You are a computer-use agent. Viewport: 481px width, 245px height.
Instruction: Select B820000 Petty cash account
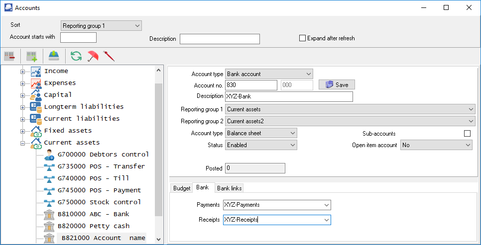point(93,226)
